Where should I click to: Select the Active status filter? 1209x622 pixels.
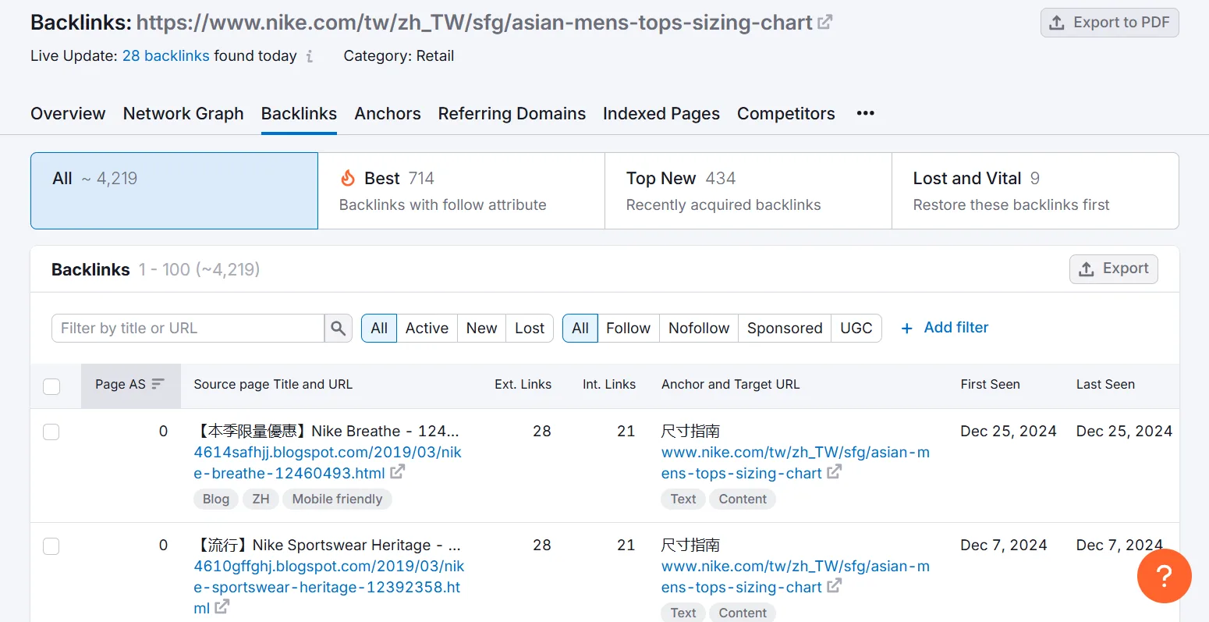pos(427,329)
